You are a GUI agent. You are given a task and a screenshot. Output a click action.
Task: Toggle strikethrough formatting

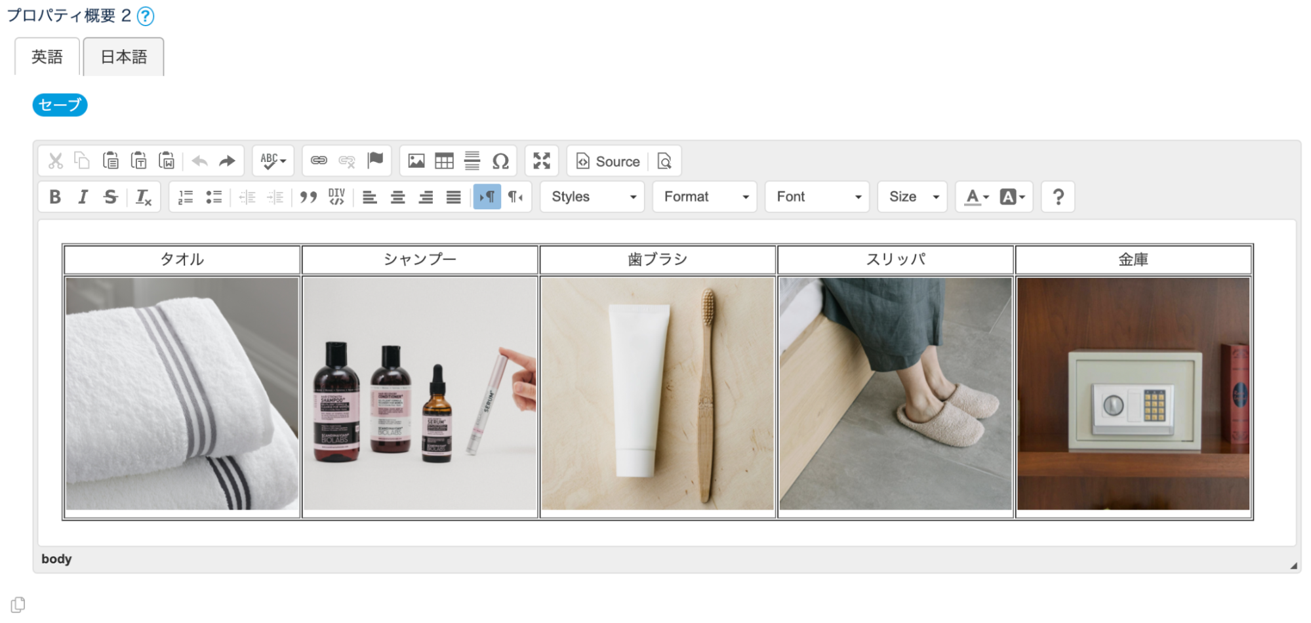[x=111, y=197]
